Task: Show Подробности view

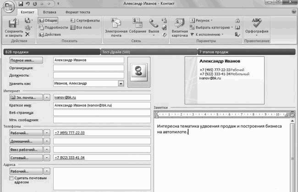Action: (x=53, y=27)
